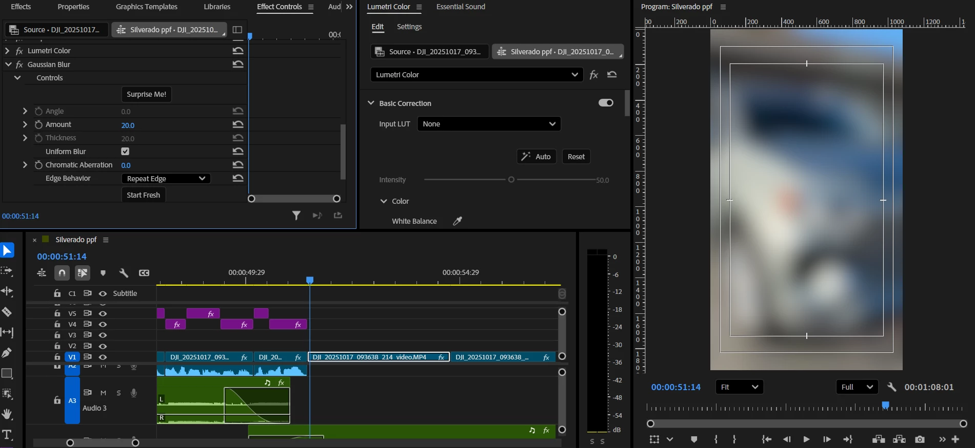Select the Track Select Forward tool

7,271
